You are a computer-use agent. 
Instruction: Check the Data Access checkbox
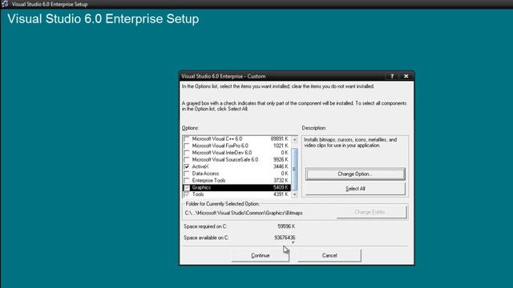click(187, 174)
